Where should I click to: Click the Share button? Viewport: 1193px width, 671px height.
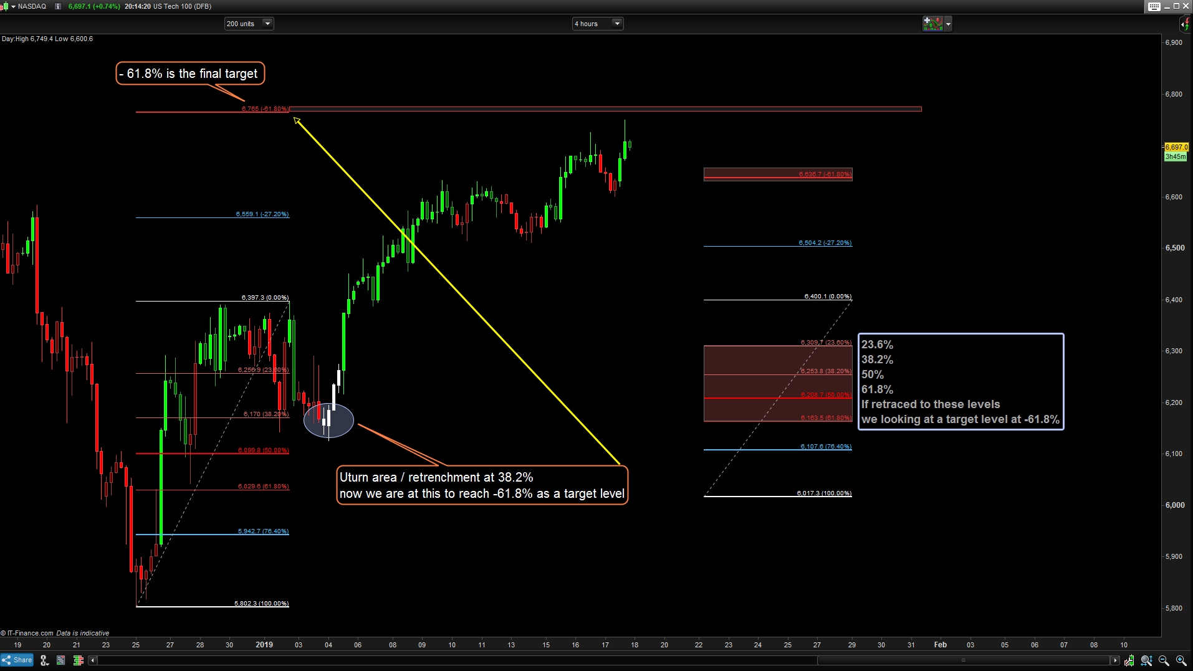pos(17,660)
